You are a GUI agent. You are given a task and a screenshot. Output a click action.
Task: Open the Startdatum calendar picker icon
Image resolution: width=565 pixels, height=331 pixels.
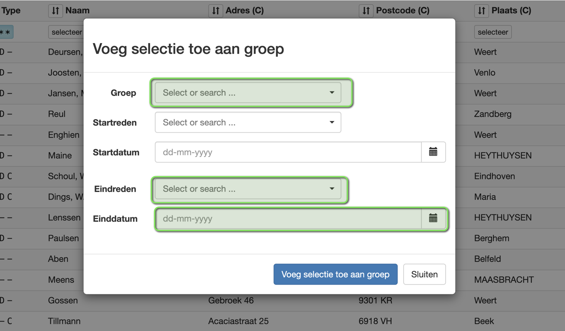(433, 152)
